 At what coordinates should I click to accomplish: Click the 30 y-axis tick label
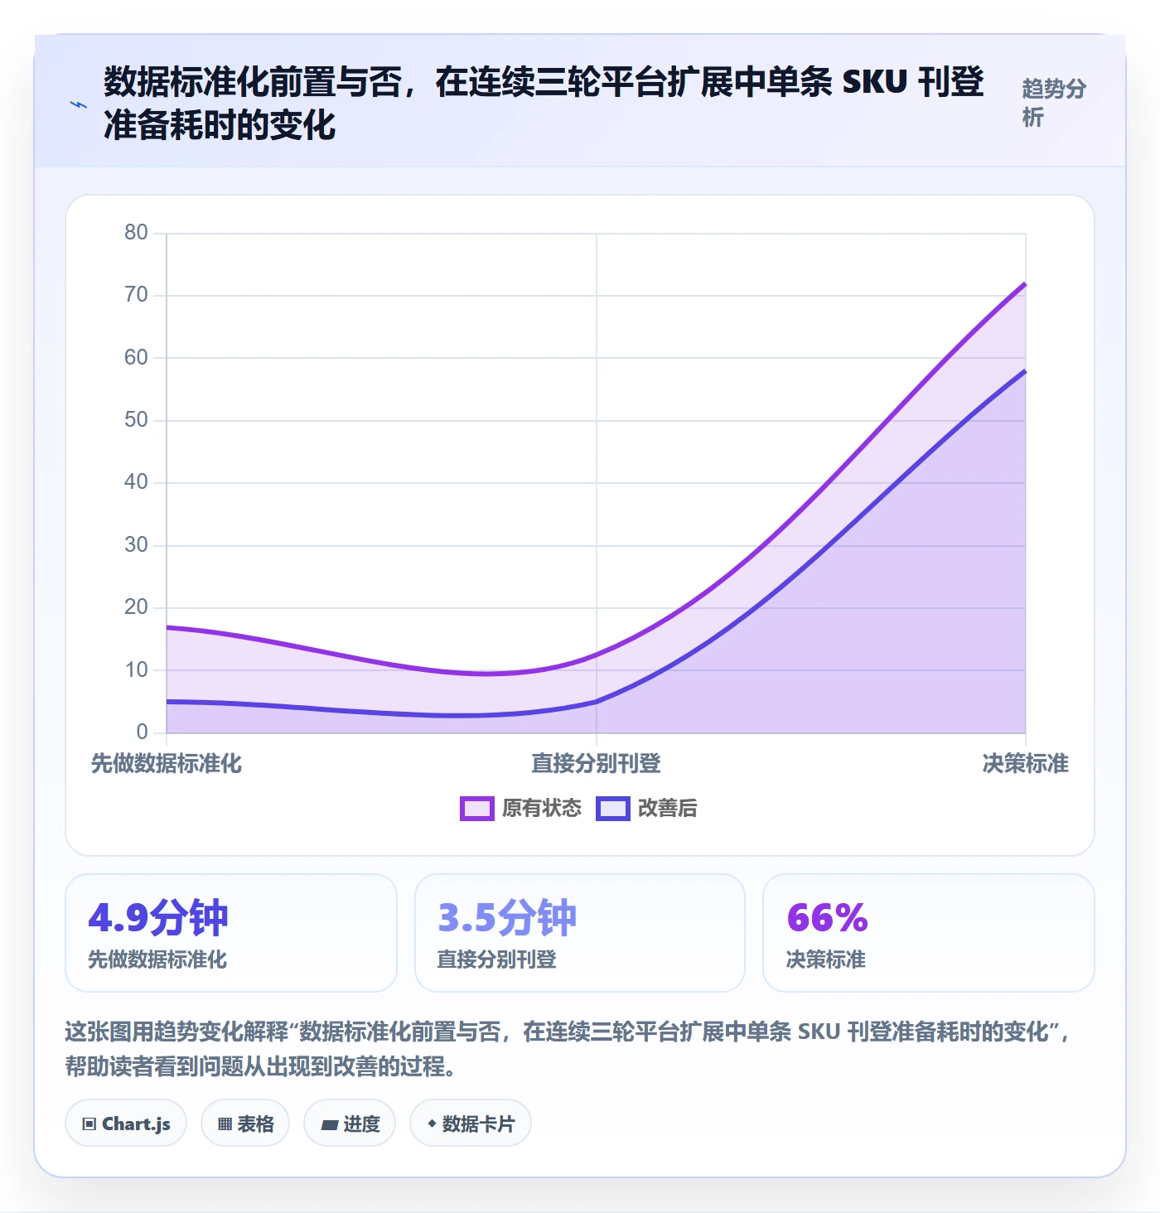(x=136, y=544)
